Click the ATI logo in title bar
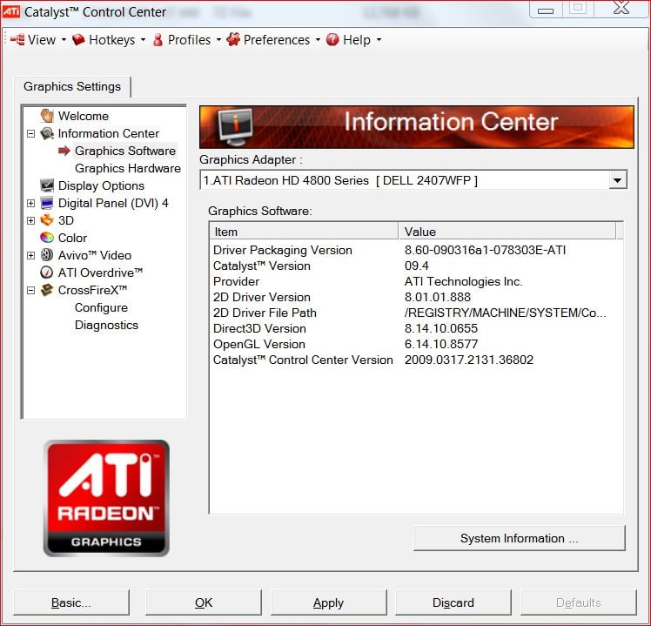The height and width of the screenshot is (626, 651). pos(10,11)
